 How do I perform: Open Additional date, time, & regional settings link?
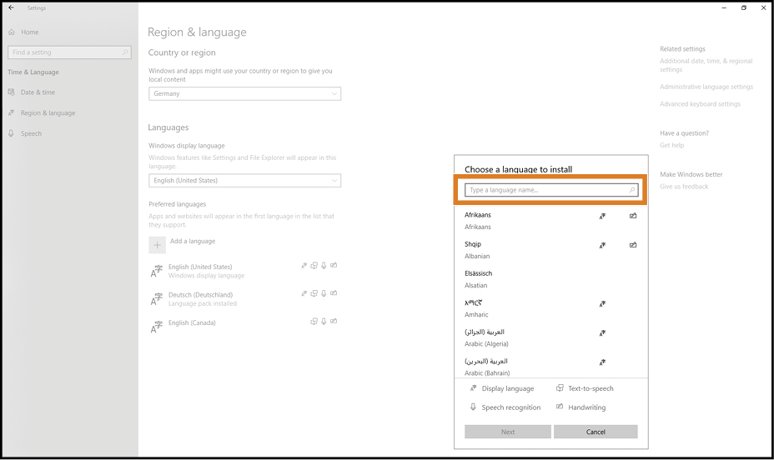tap(706, 65)
